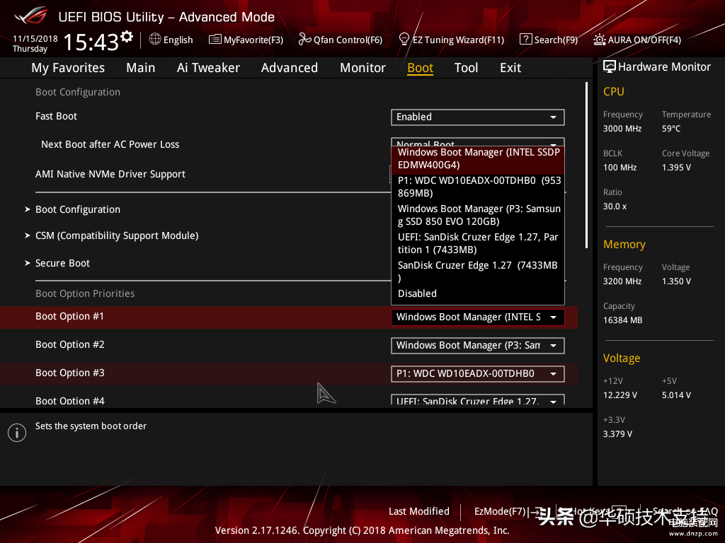Open Search(F9)

pos(549,40)
